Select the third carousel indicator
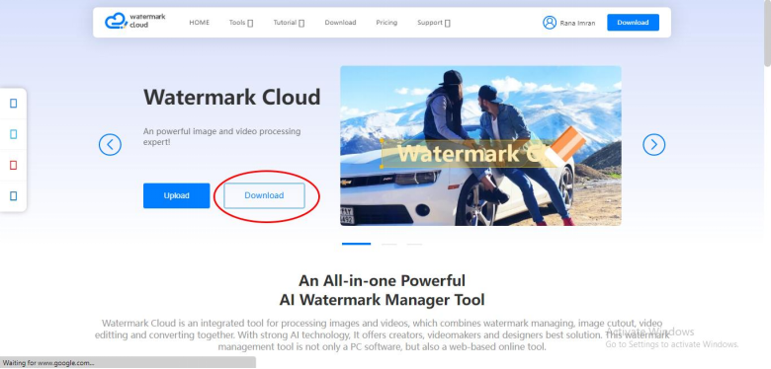Screen dimensions: 771x369 coord(414,244)
